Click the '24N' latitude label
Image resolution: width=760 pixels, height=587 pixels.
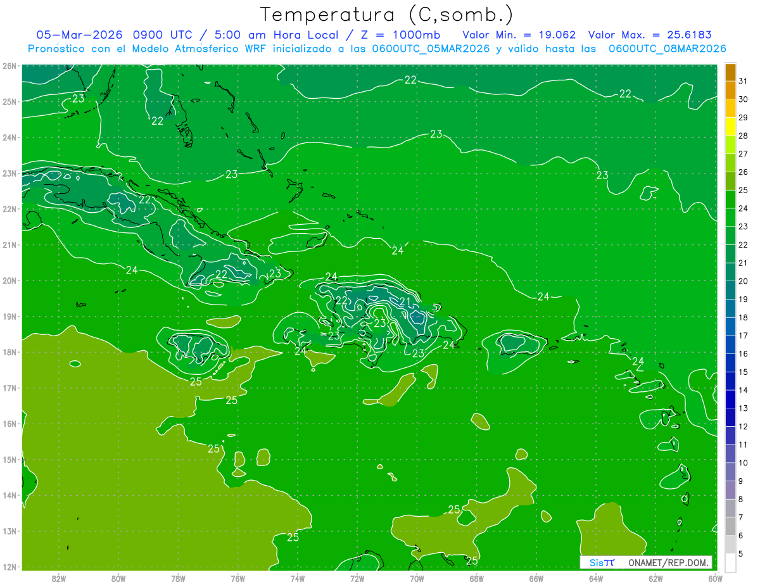(x=9, y=137)
